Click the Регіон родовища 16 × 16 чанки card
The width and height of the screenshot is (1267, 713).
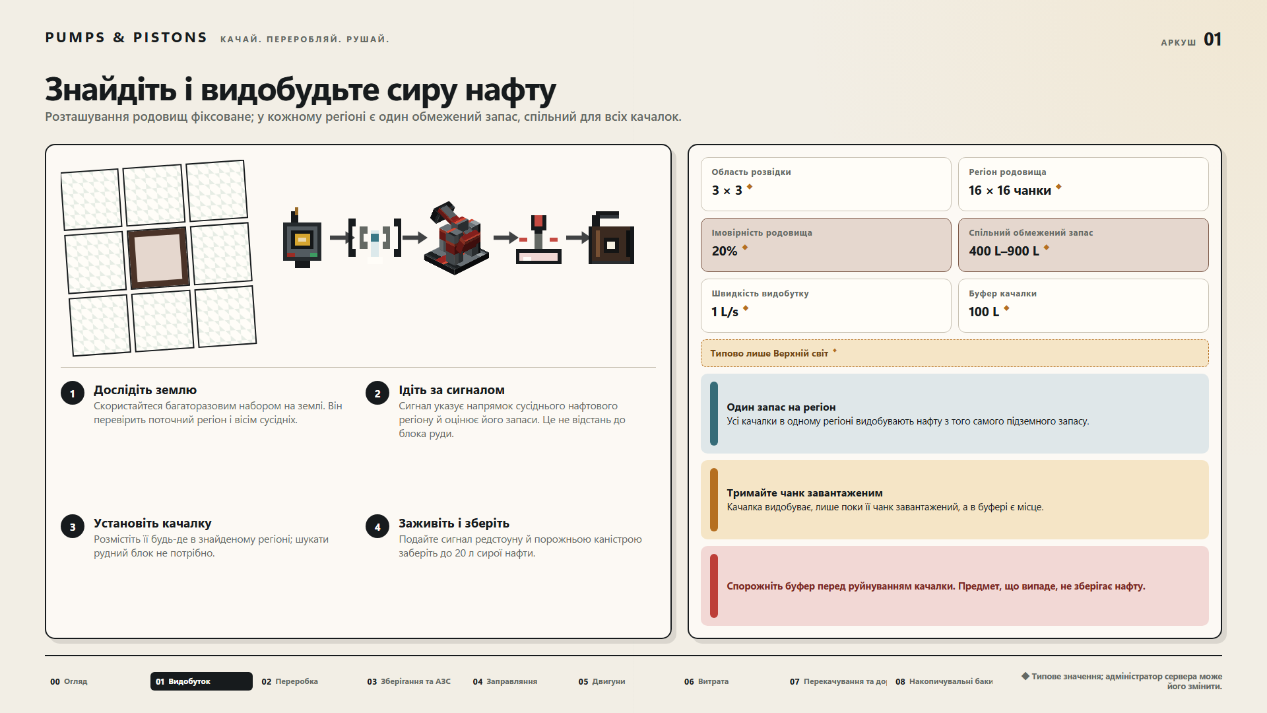click(1084, 184)
